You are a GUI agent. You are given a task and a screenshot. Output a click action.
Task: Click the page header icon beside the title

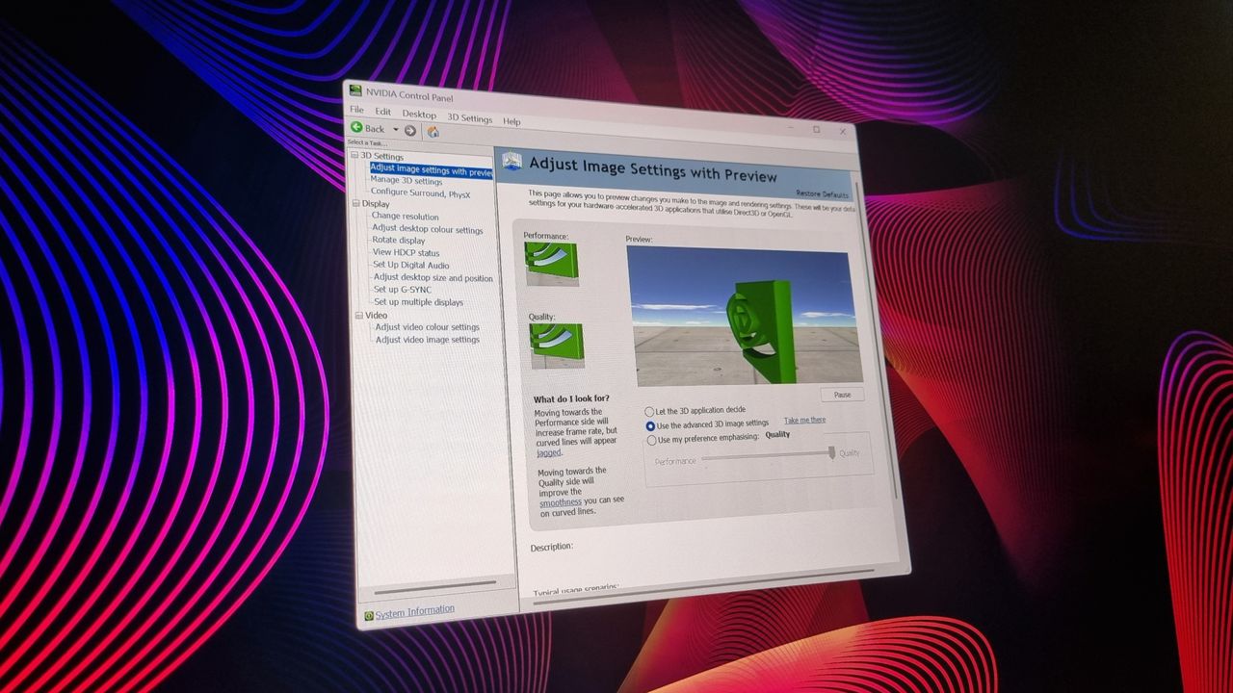click(x=512, y=162)
